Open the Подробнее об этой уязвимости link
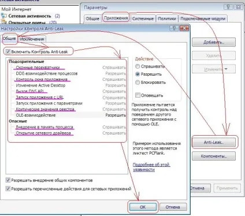Screen dimensions: 245x216 click(151, 167)
